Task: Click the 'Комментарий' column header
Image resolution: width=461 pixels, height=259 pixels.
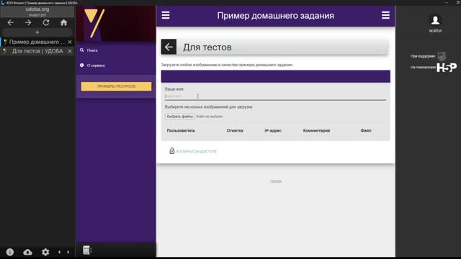Action: tap(316, 131)
